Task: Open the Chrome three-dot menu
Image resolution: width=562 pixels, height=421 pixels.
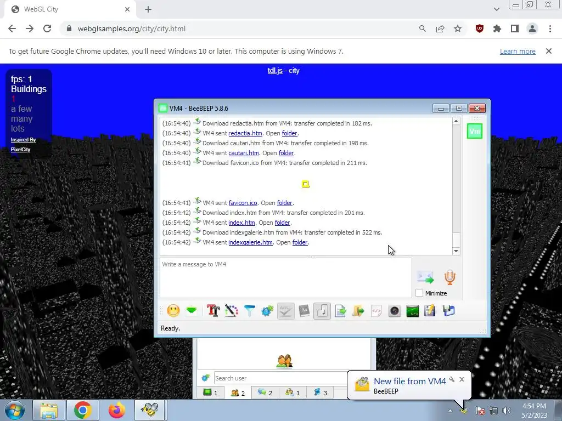Action: tap(550, 29)
